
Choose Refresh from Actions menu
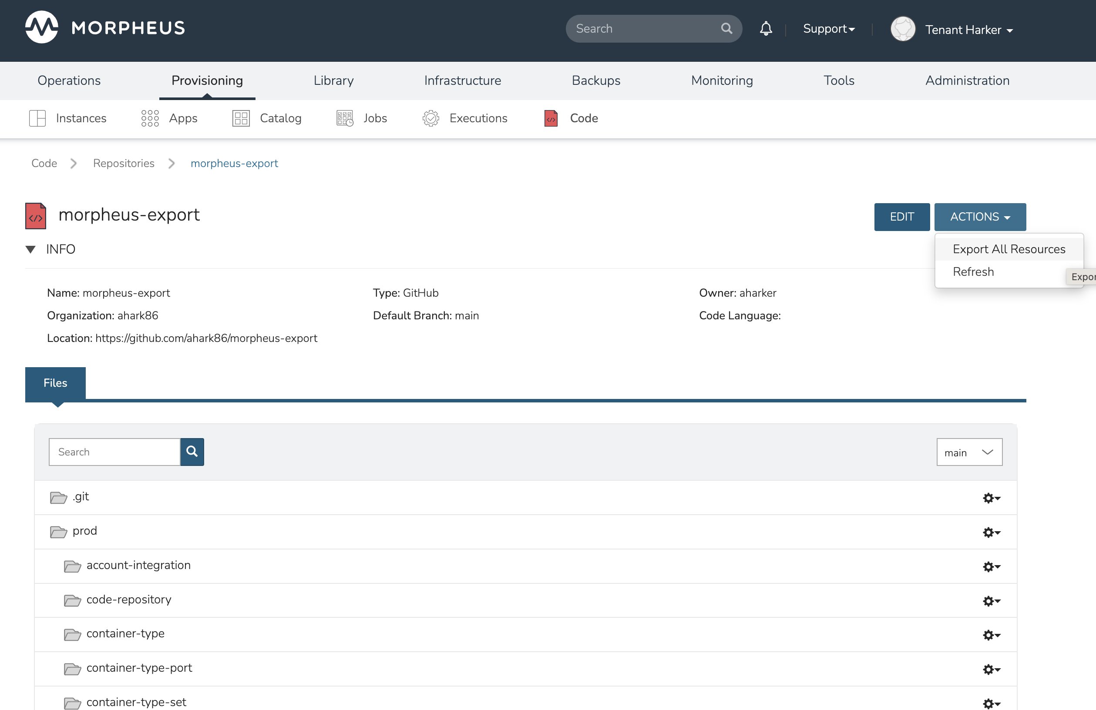[973, 271]
